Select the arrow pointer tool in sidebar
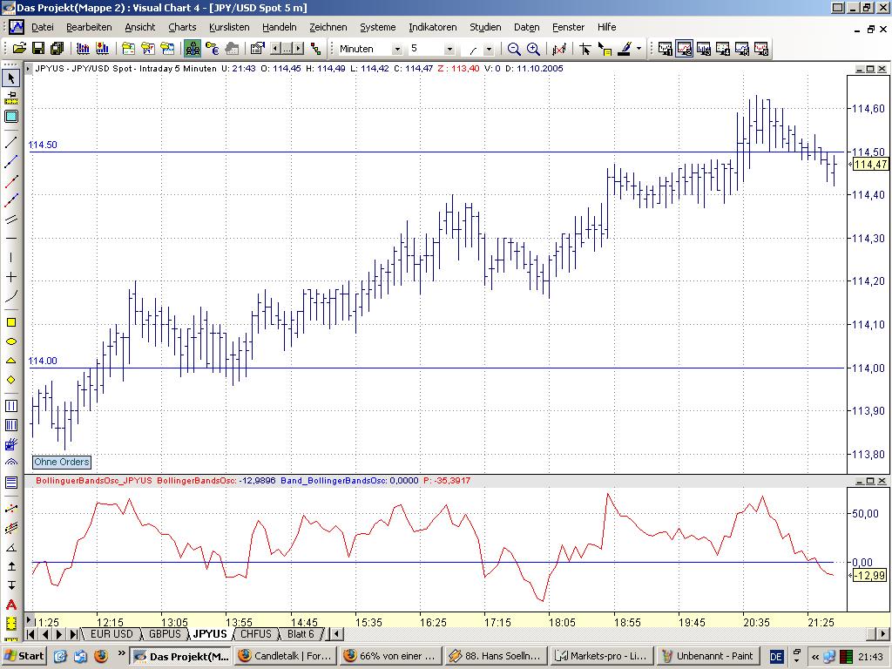Image resolution: width=892 pixels, height=669 pixels. coord(11,79)
